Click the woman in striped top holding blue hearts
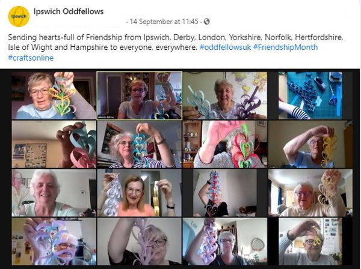This screenshot has width=361, height=269. click(140, 144)
